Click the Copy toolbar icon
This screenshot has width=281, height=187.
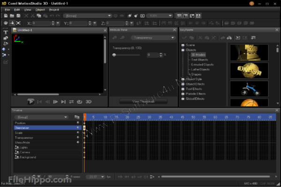[39, 16]
